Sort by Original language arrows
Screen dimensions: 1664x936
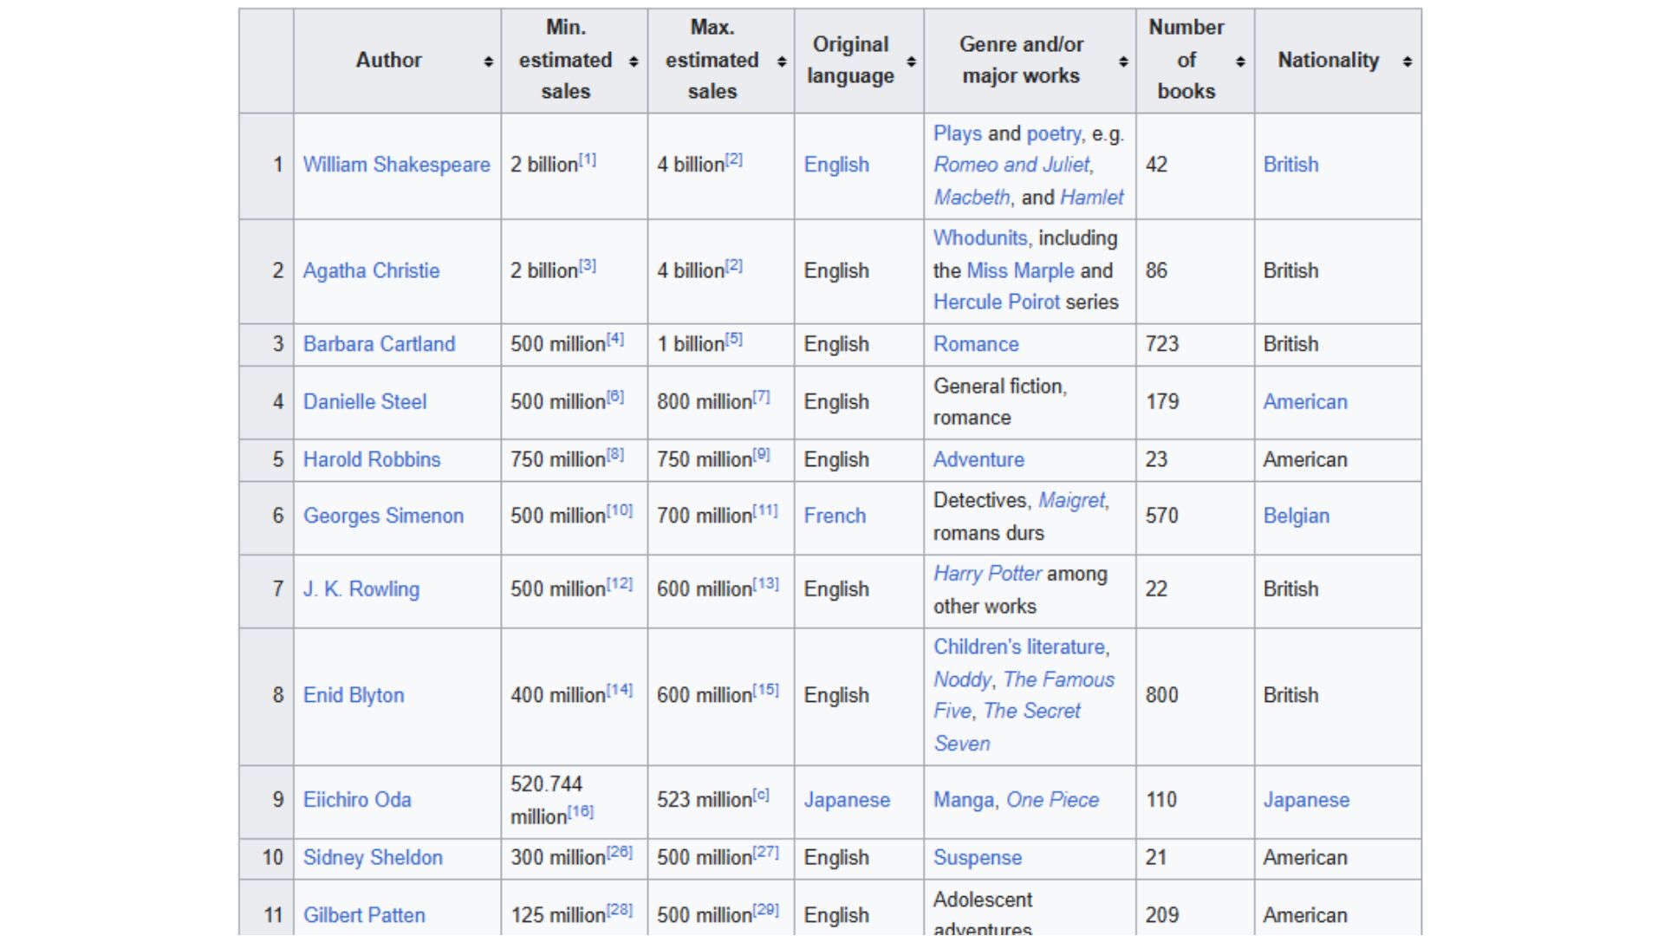click(911, 62)
